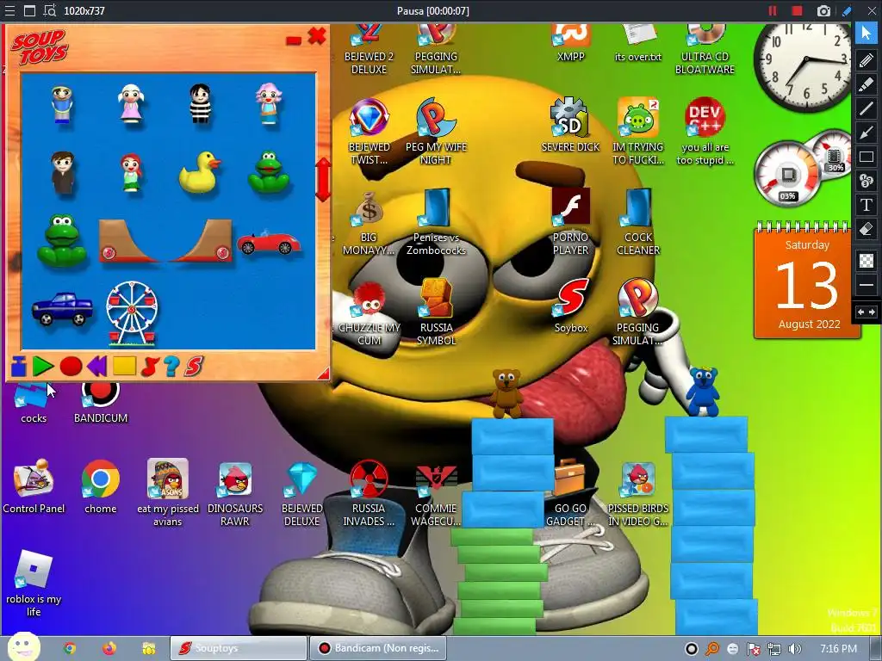Image resolution: width=882 pixels, height=661 pixels.
Task: Select the blue pickup truck toy
Action: click(x=62, y=309)
